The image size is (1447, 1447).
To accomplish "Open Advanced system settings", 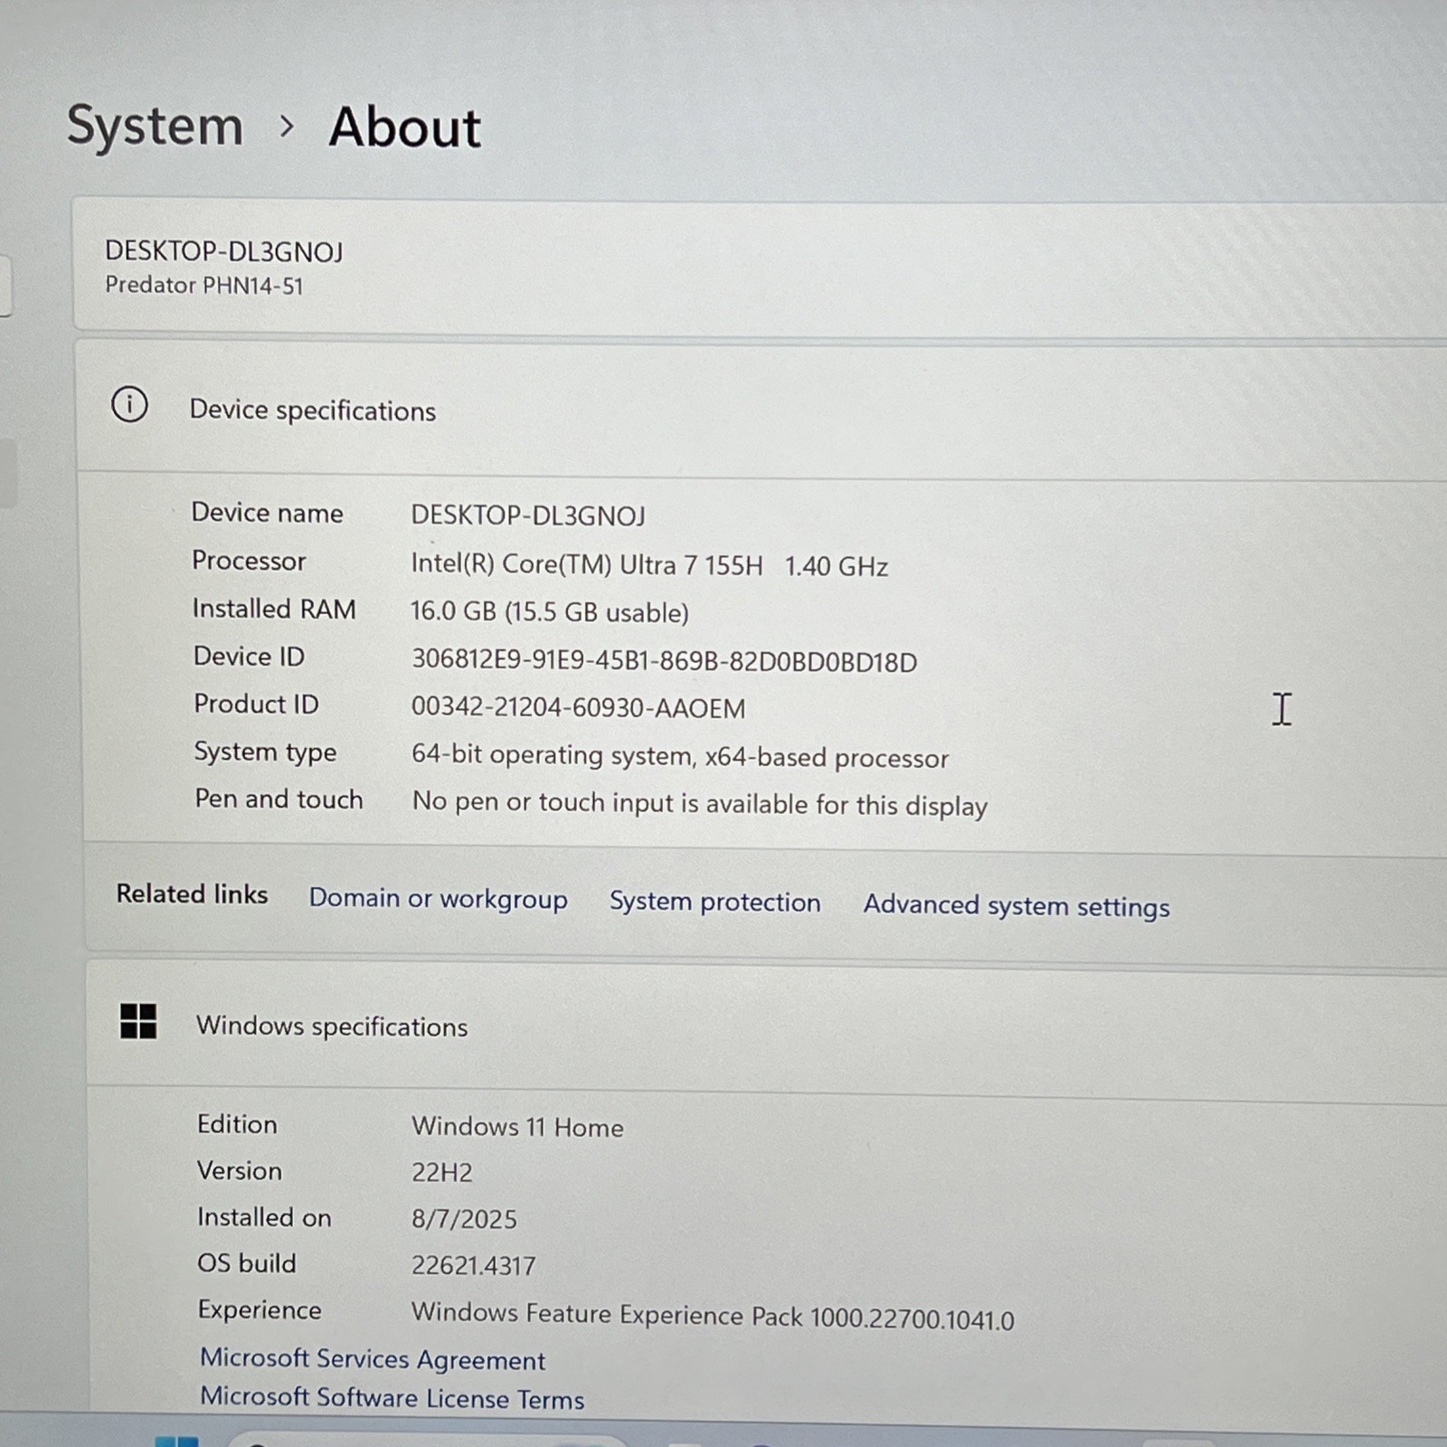I will 1017,905.
